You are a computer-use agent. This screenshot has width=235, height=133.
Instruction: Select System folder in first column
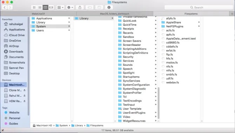coord(51,26)
